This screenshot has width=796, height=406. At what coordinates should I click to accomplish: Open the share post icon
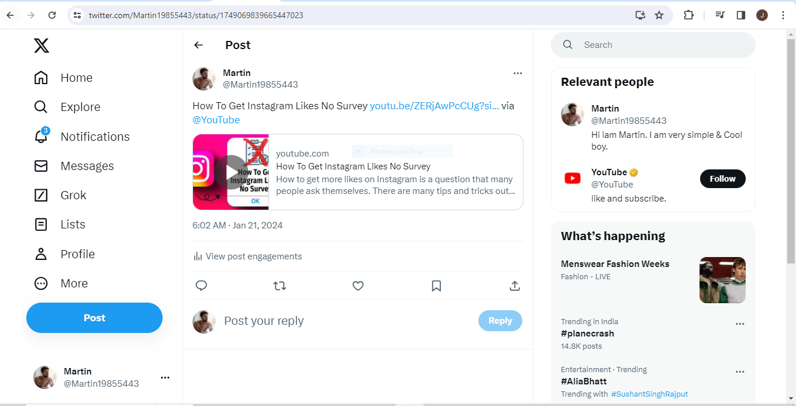[515, 286]
